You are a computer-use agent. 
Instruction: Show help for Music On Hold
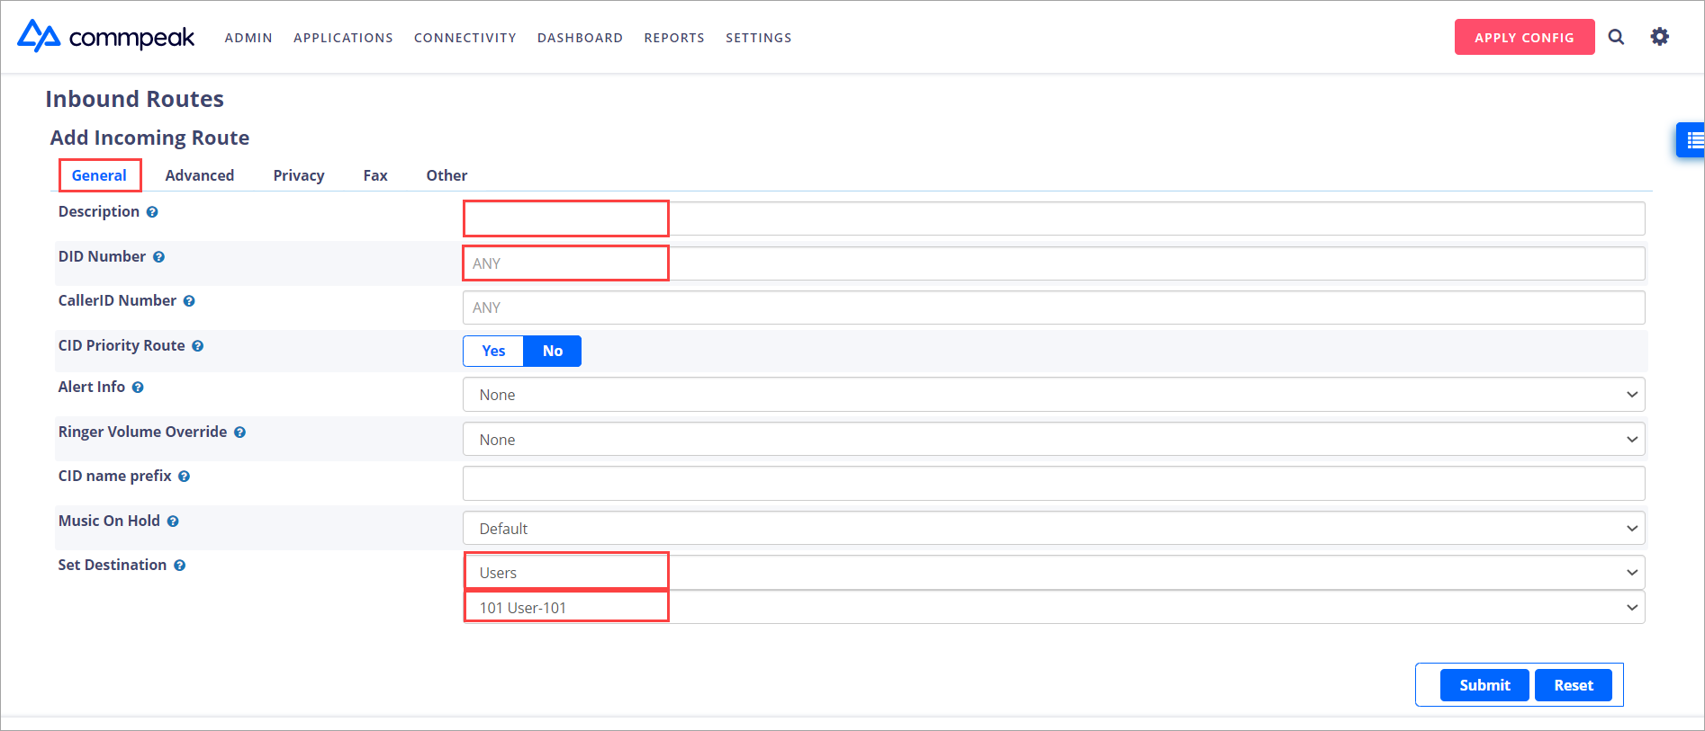173,522
